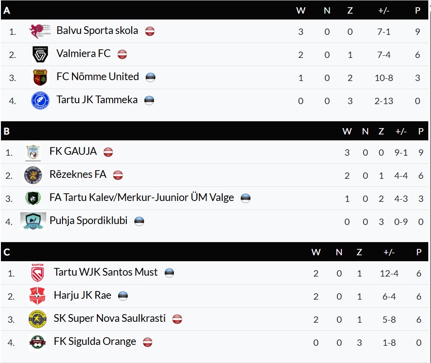Click the FK Sigulda Orange club logo
Viewport: 431px width, 363px height.
(x=37, y=342)
